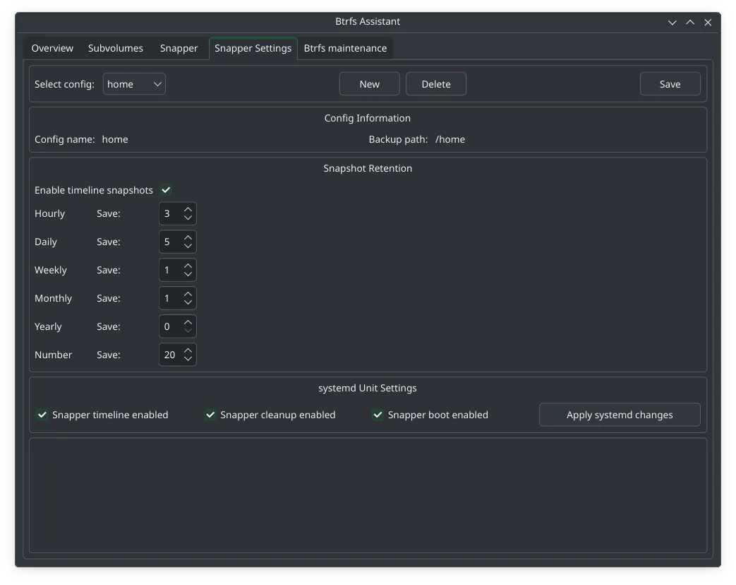
Task: Decrease Yearly save count
Action: point(188,331)
